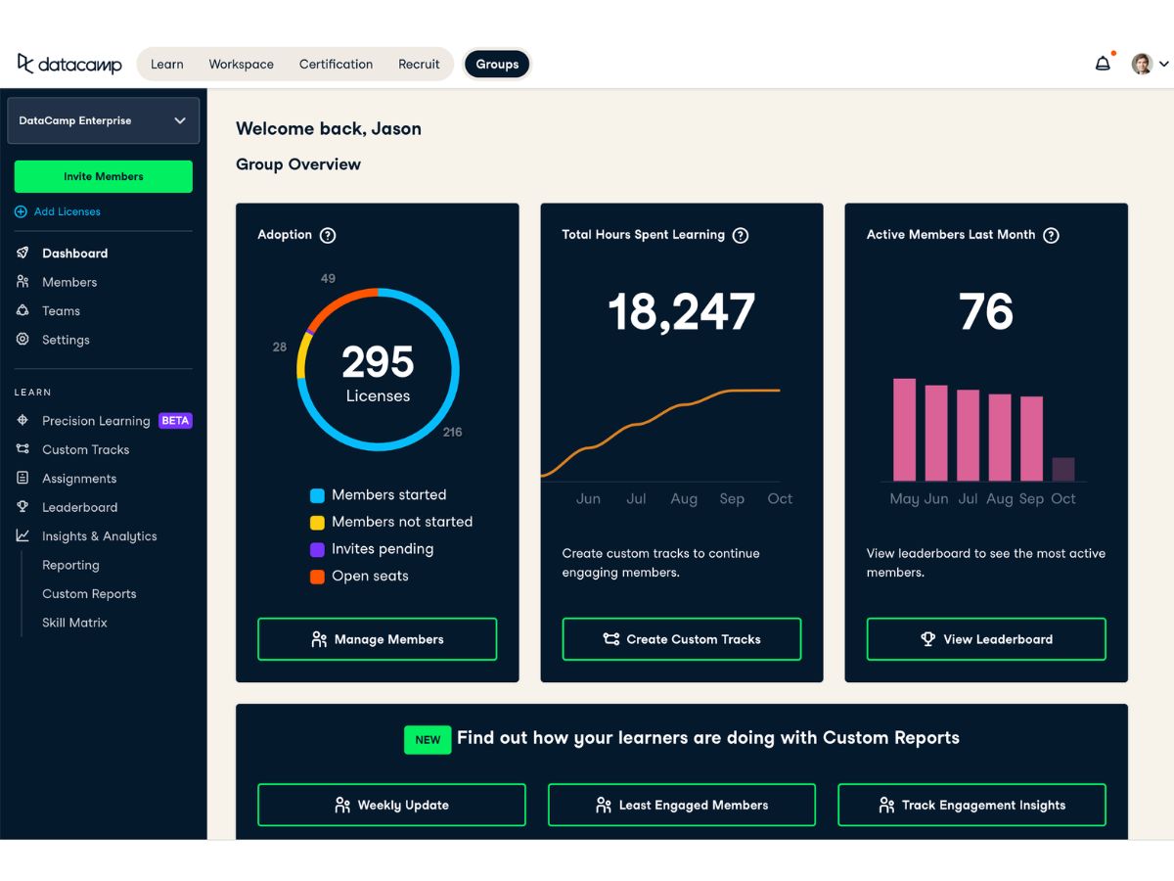The image size is (1174, 881).
Task: Open Reporting sub-item
Action: pyautogui.click(x=70, y=565)
